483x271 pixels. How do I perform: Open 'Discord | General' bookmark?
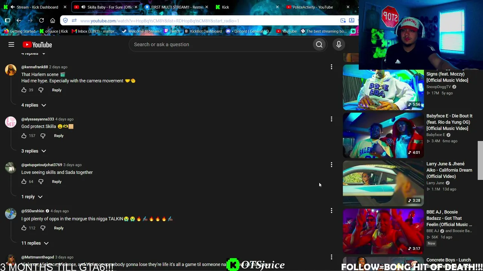click(x=249, y=31)
